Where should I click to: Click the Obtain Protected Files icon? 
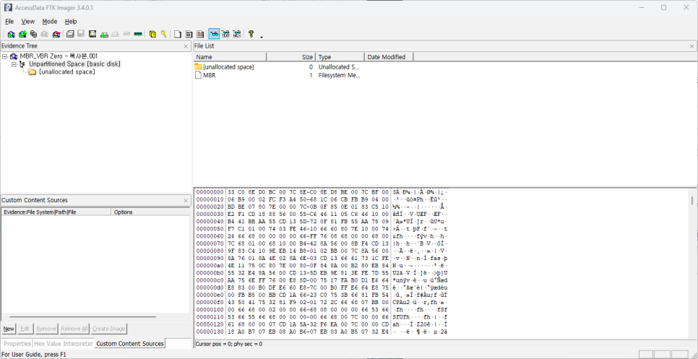152,34
